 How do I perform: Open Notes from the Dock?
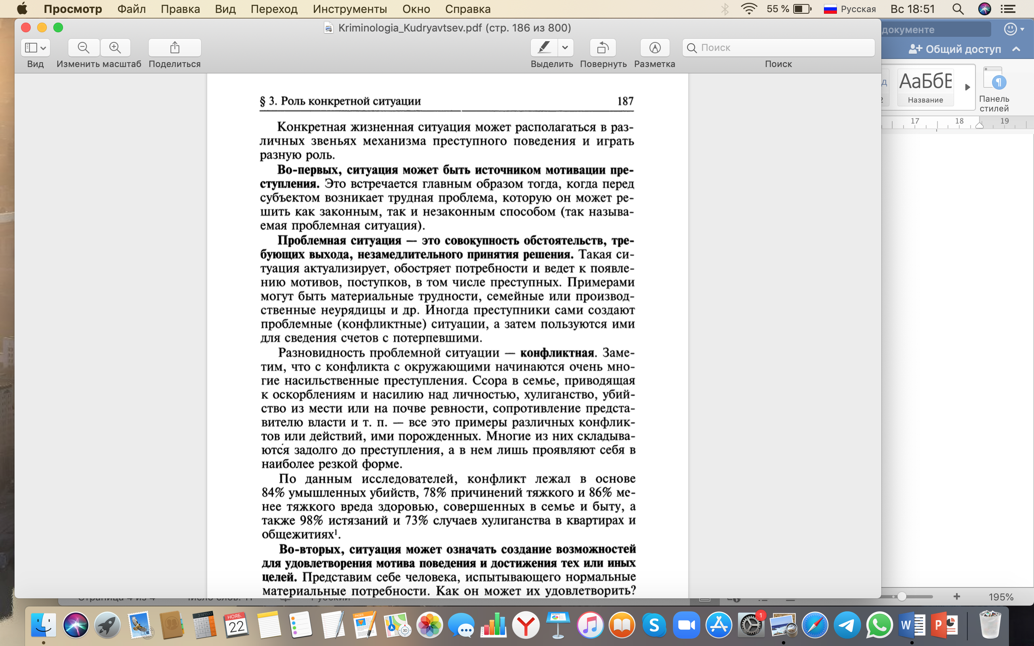click(x=268, y=625)
